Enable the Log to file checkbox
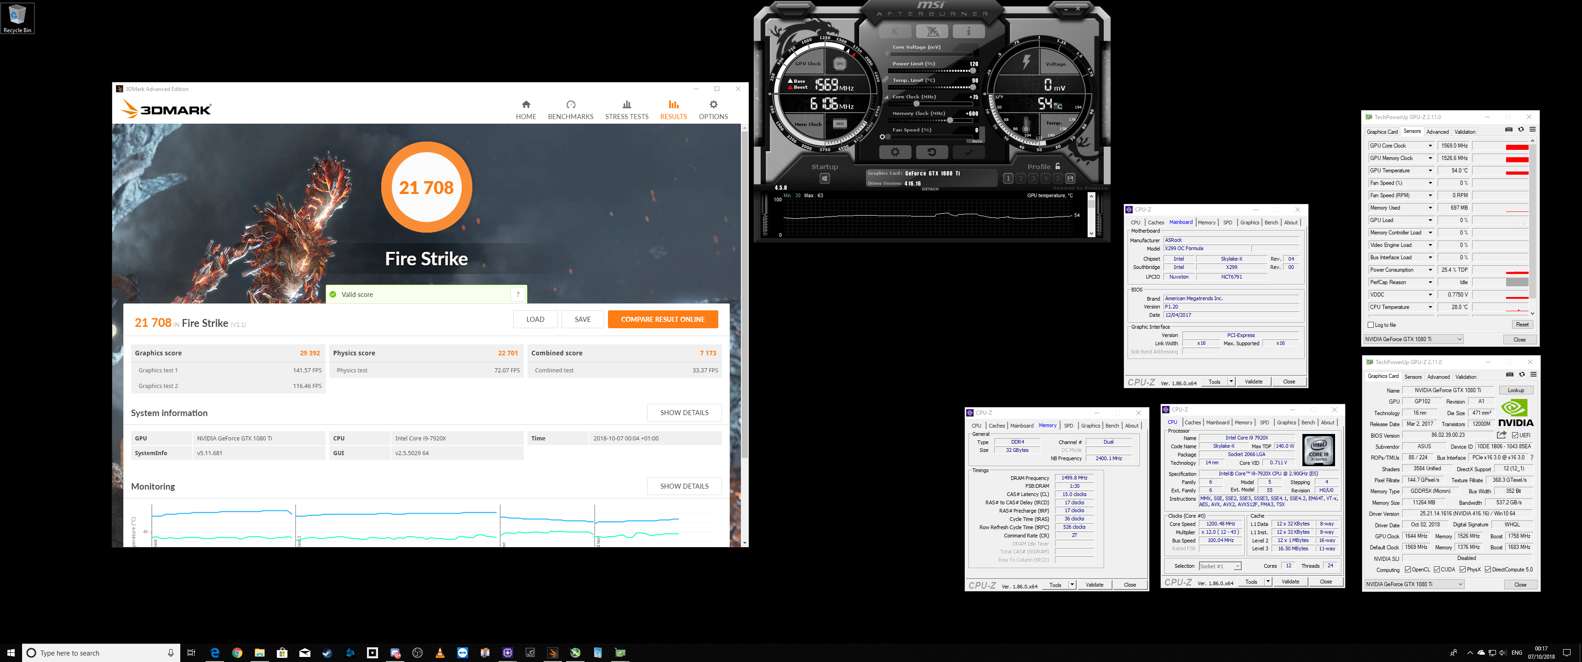This screenshot has width=1582, height=662. [1371, 325]
